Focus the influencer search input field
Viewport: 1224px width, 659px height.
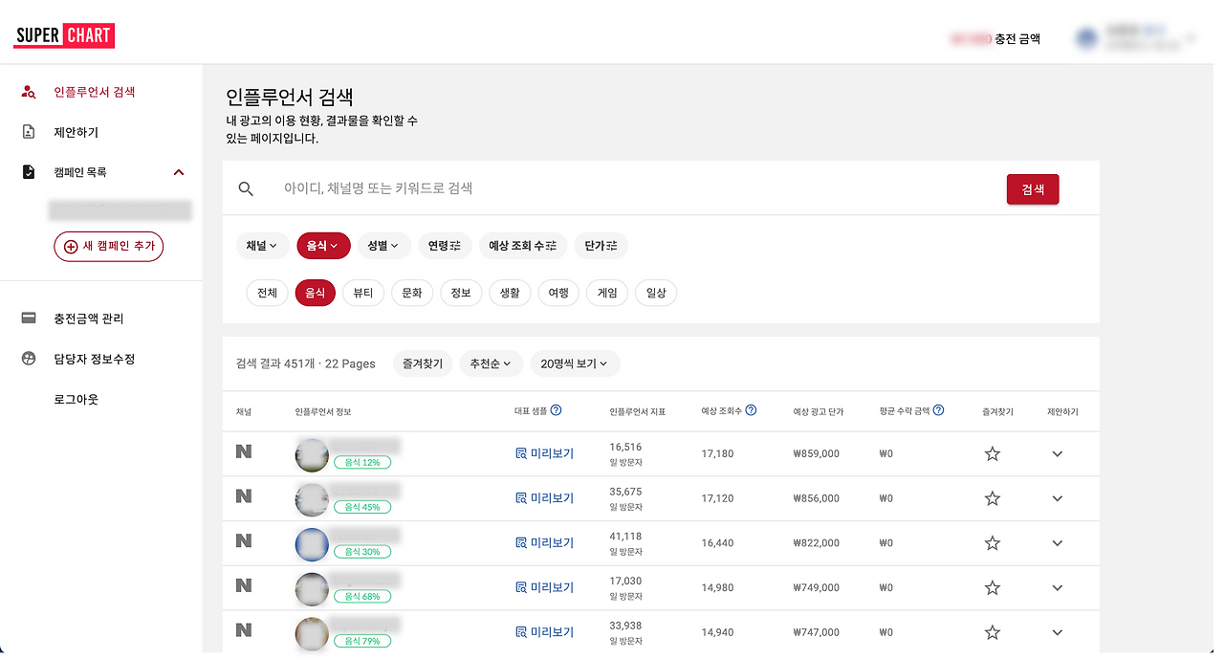(x=636, y=189)
